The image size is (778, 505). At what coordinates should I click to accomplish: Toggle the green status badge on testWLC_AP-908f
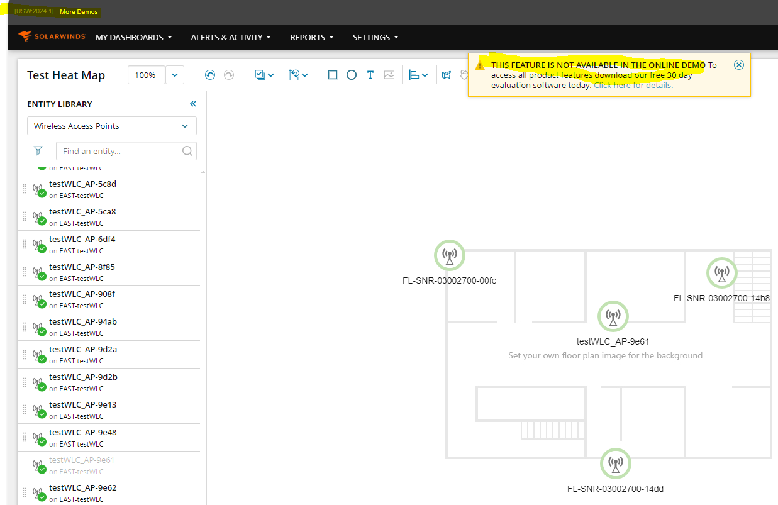tap(42, 303)
